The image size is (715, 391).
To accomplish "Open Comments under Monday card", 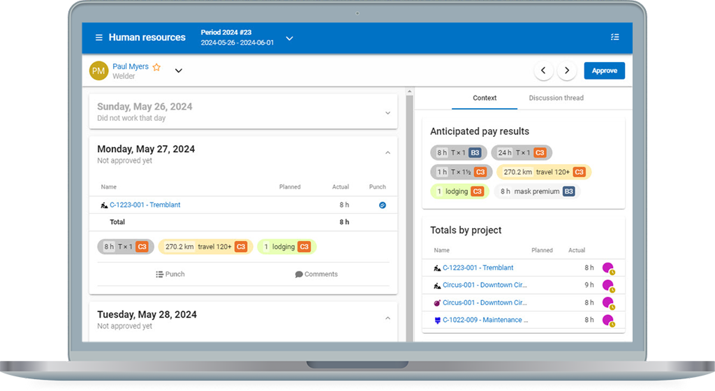I will tap(316, 274).
